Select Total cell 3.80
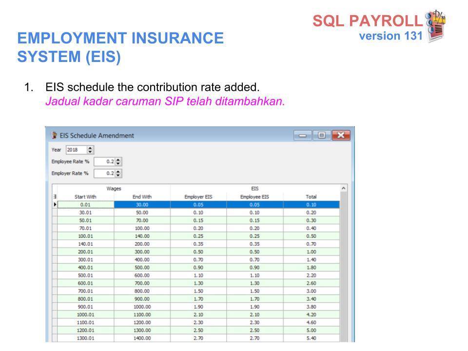Screen dimensions: 468x351 coord(311,307)
